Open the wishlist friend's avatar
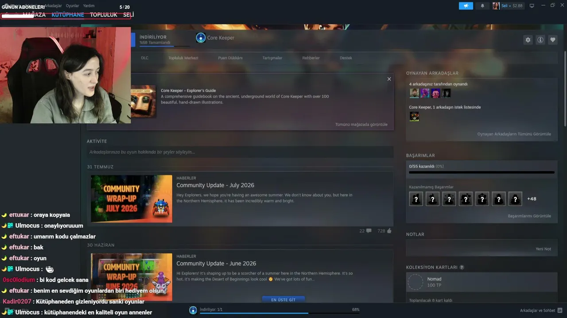Screen dimensions: 567x318 (x=414, y=116)
